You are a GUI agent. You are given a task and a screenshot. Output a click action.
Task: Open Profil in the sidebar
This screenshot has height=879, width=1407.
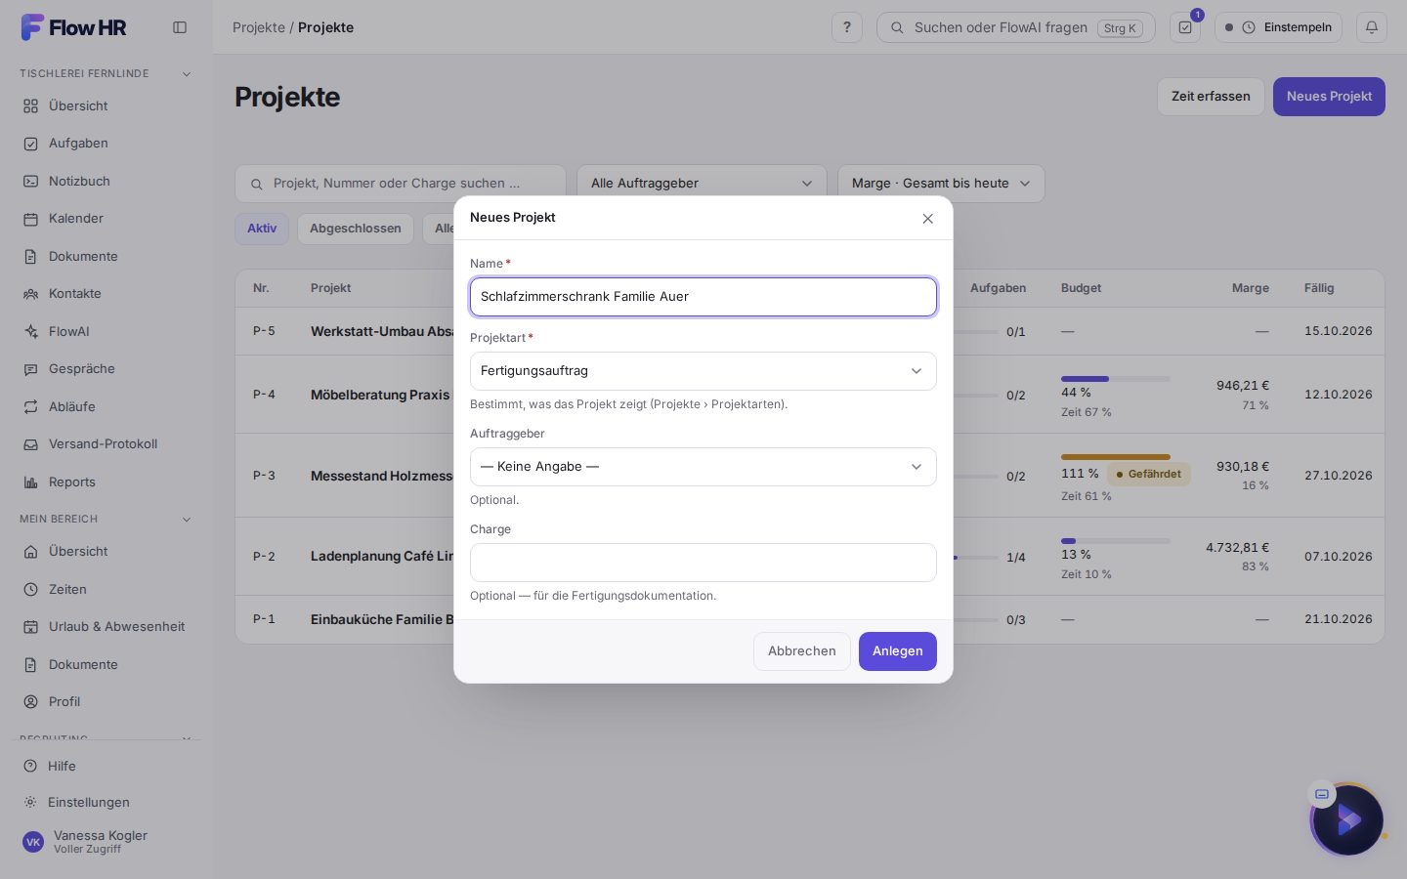(x=106, y=702)
